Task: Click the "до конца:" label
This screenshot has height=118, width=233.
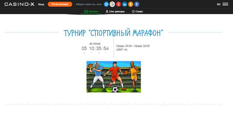Action: pos(95,43)
